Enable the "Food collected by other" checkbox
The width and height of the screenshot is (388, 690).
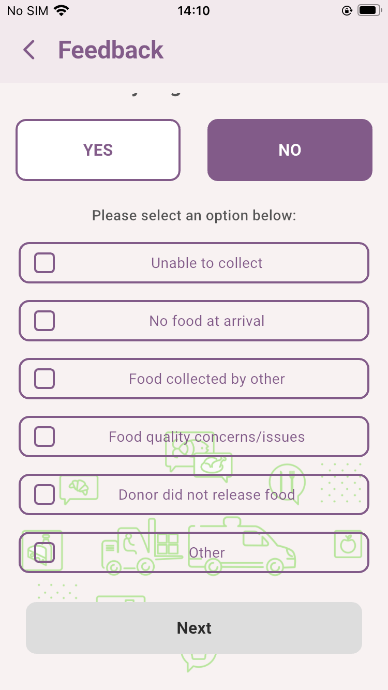(44, 379)
